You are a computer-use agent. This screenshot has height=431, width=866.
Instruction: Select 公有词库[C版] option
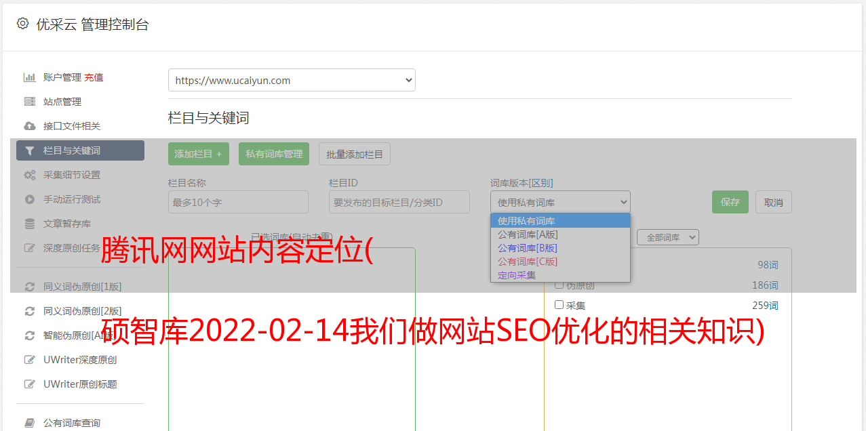pyautogui.click(x=560, y=262)
